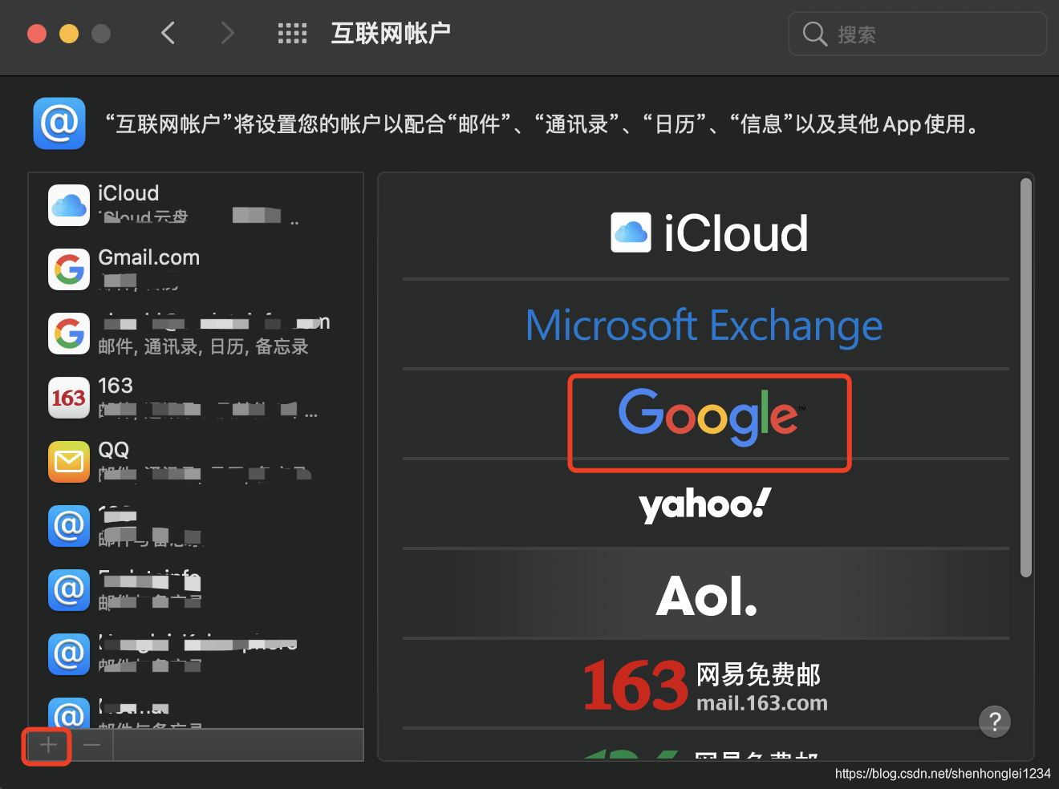This screenshot has height=789, width=1059.
Task: Select the QQ account row
Action: (x=196, y=461)
